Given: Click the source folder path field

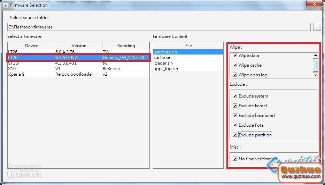Looking at the screenshot, I should [x=159, y=27].
